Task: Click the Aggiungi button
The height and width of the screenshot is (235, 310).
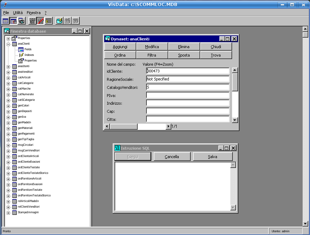Action: tap(120, 47)
